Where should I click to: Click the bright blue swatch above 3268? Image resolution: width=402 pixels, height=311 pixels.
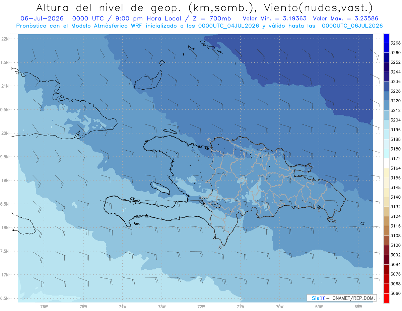[x=386, y=38]
